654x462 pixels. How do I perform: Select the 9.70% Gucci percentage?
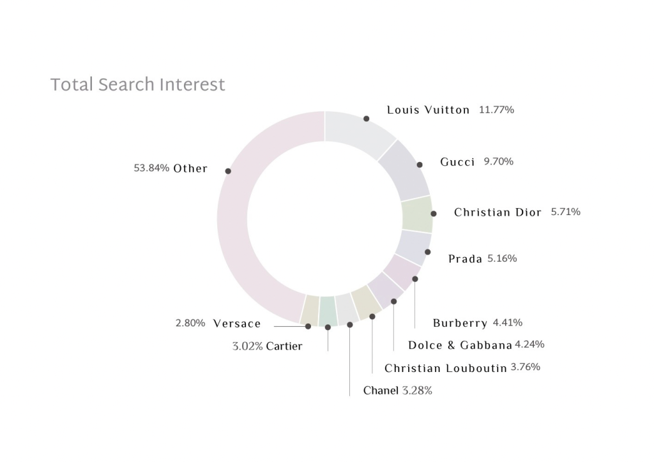(498, 161)
